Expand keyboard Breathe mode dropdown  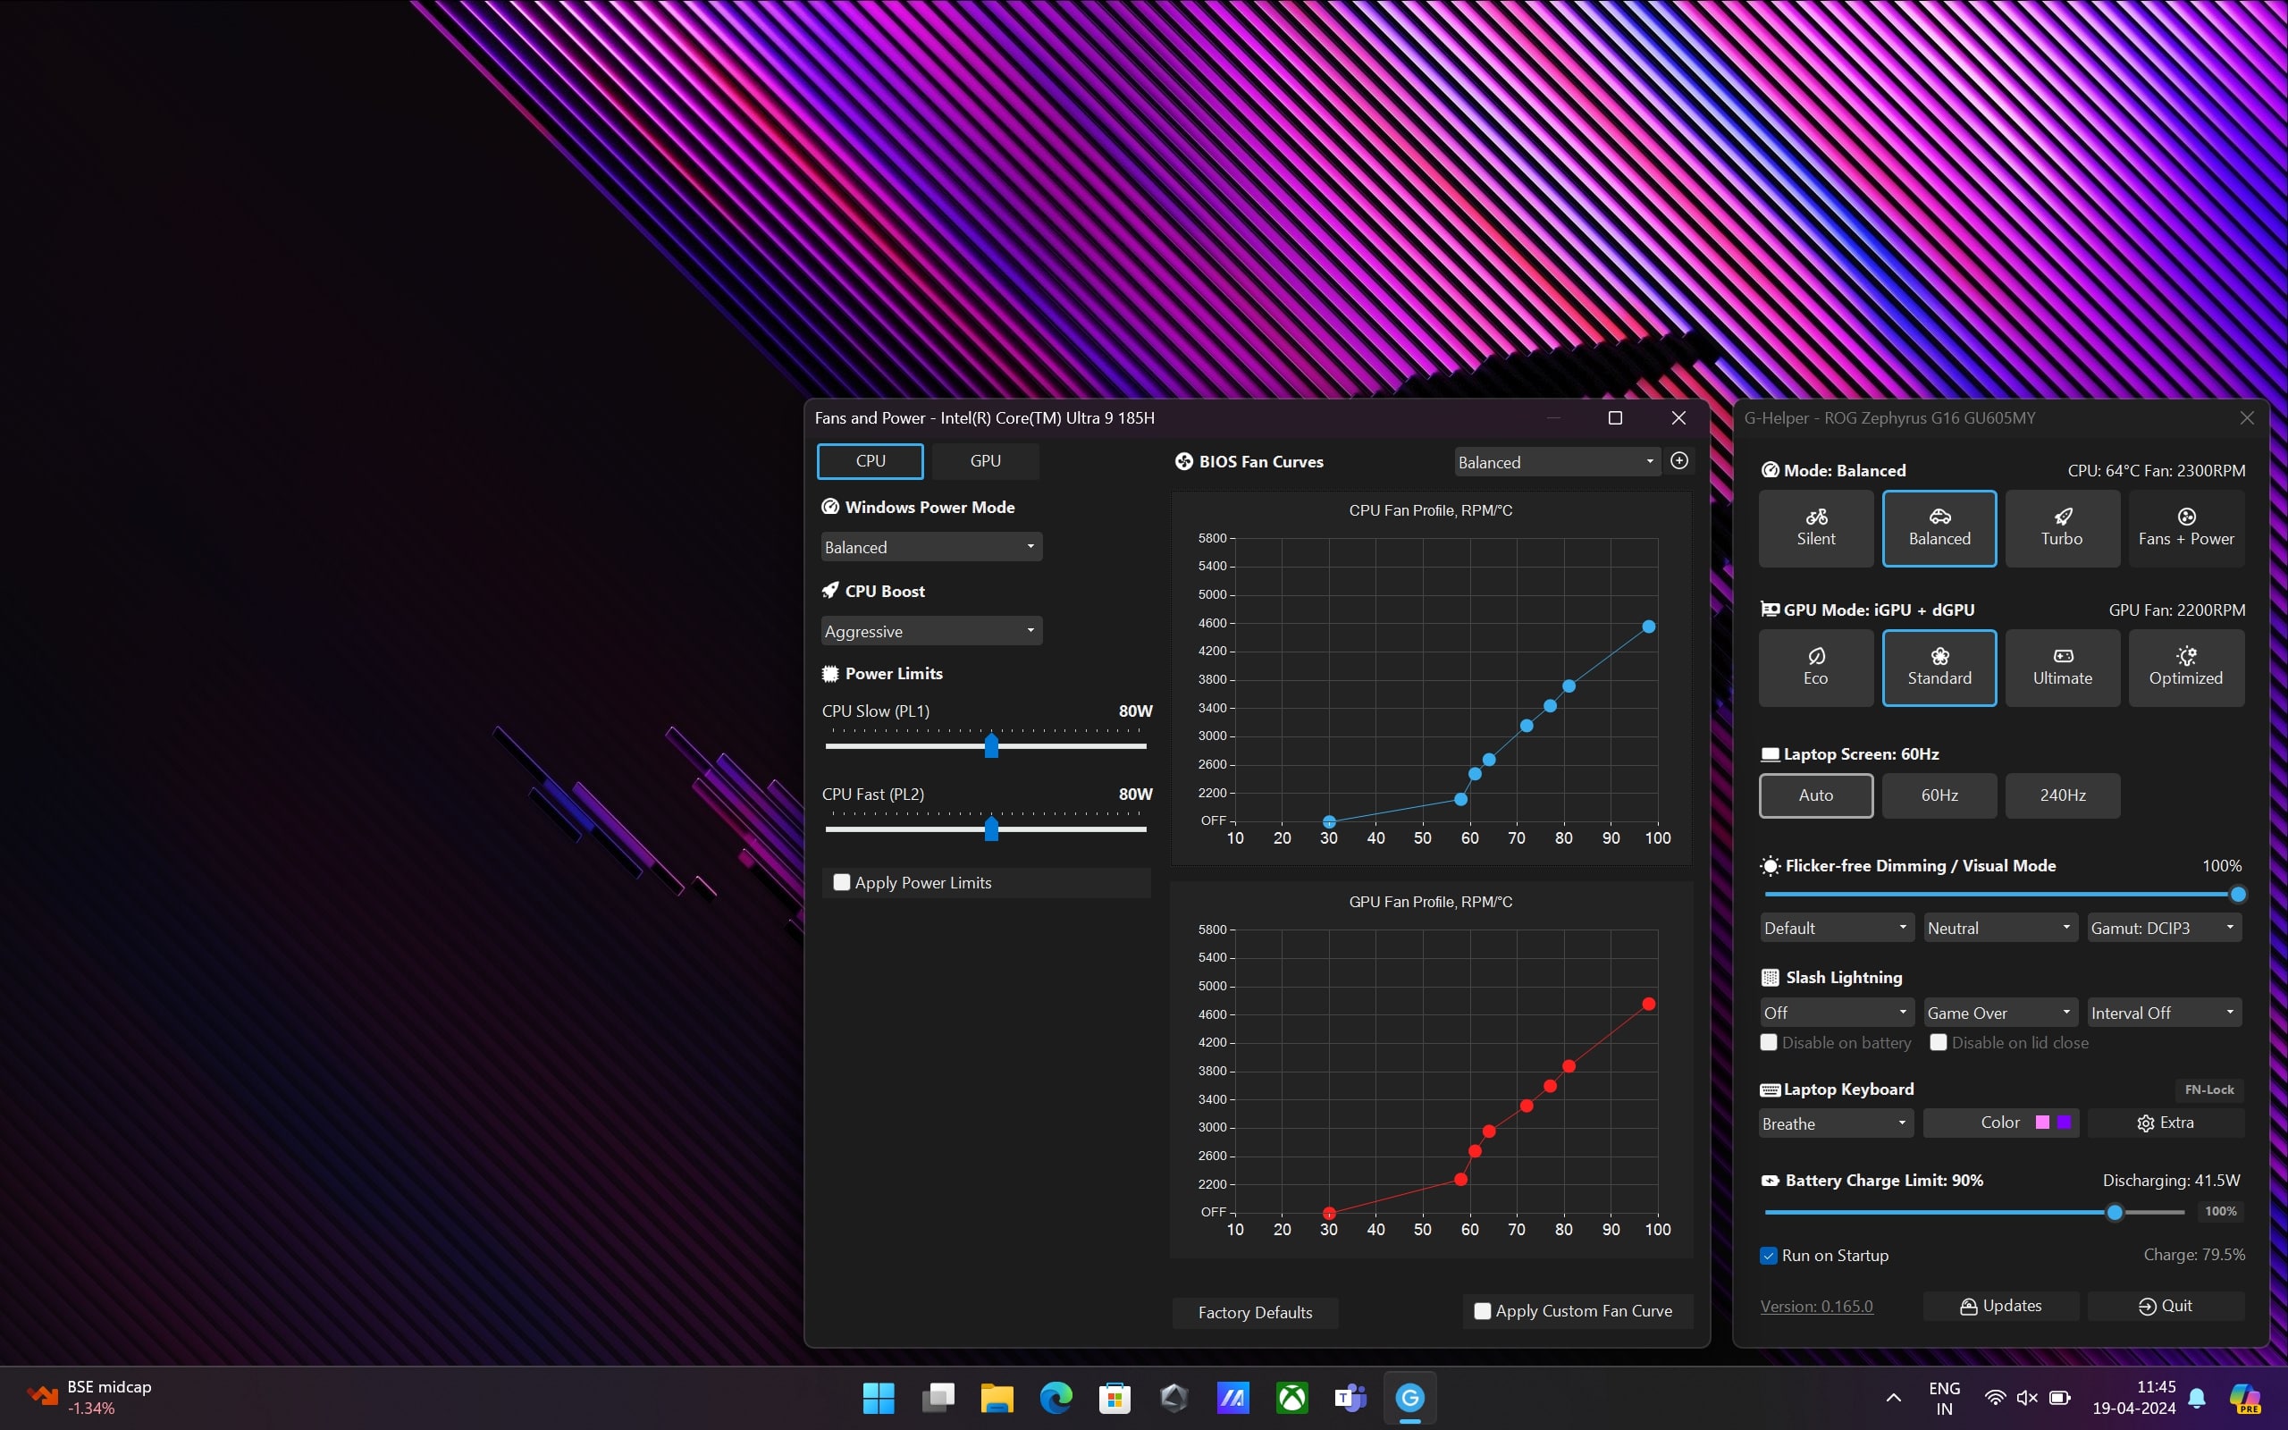1836,1123
